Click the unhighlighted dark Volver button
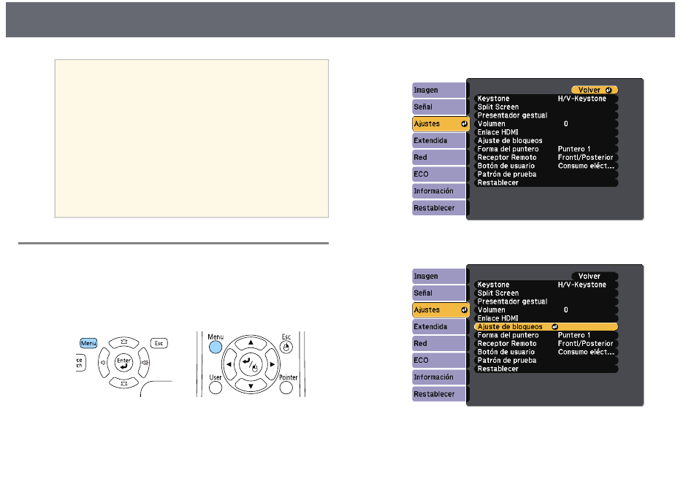 coord(595,276)
